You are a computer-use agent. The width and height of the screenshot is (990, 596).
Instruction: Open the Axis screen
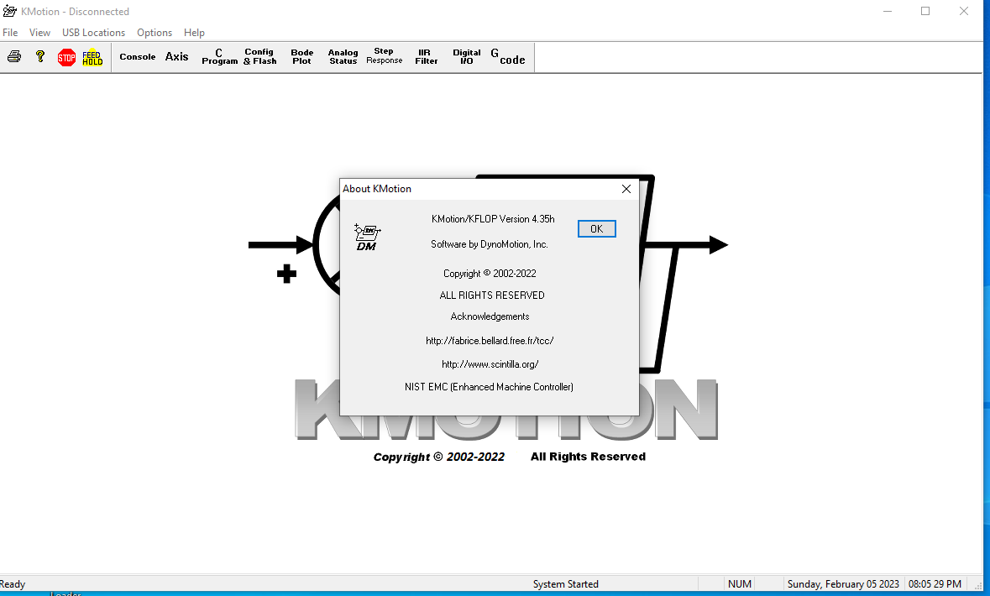pyautogui.click(x=176, y=57)
